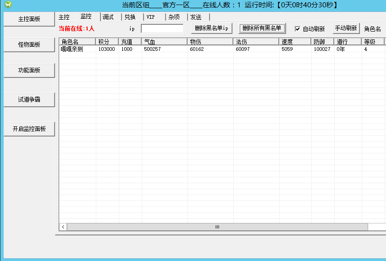Switch to the 调试 tab
This screenshot has width=386, height=261.
click(111, 17)
